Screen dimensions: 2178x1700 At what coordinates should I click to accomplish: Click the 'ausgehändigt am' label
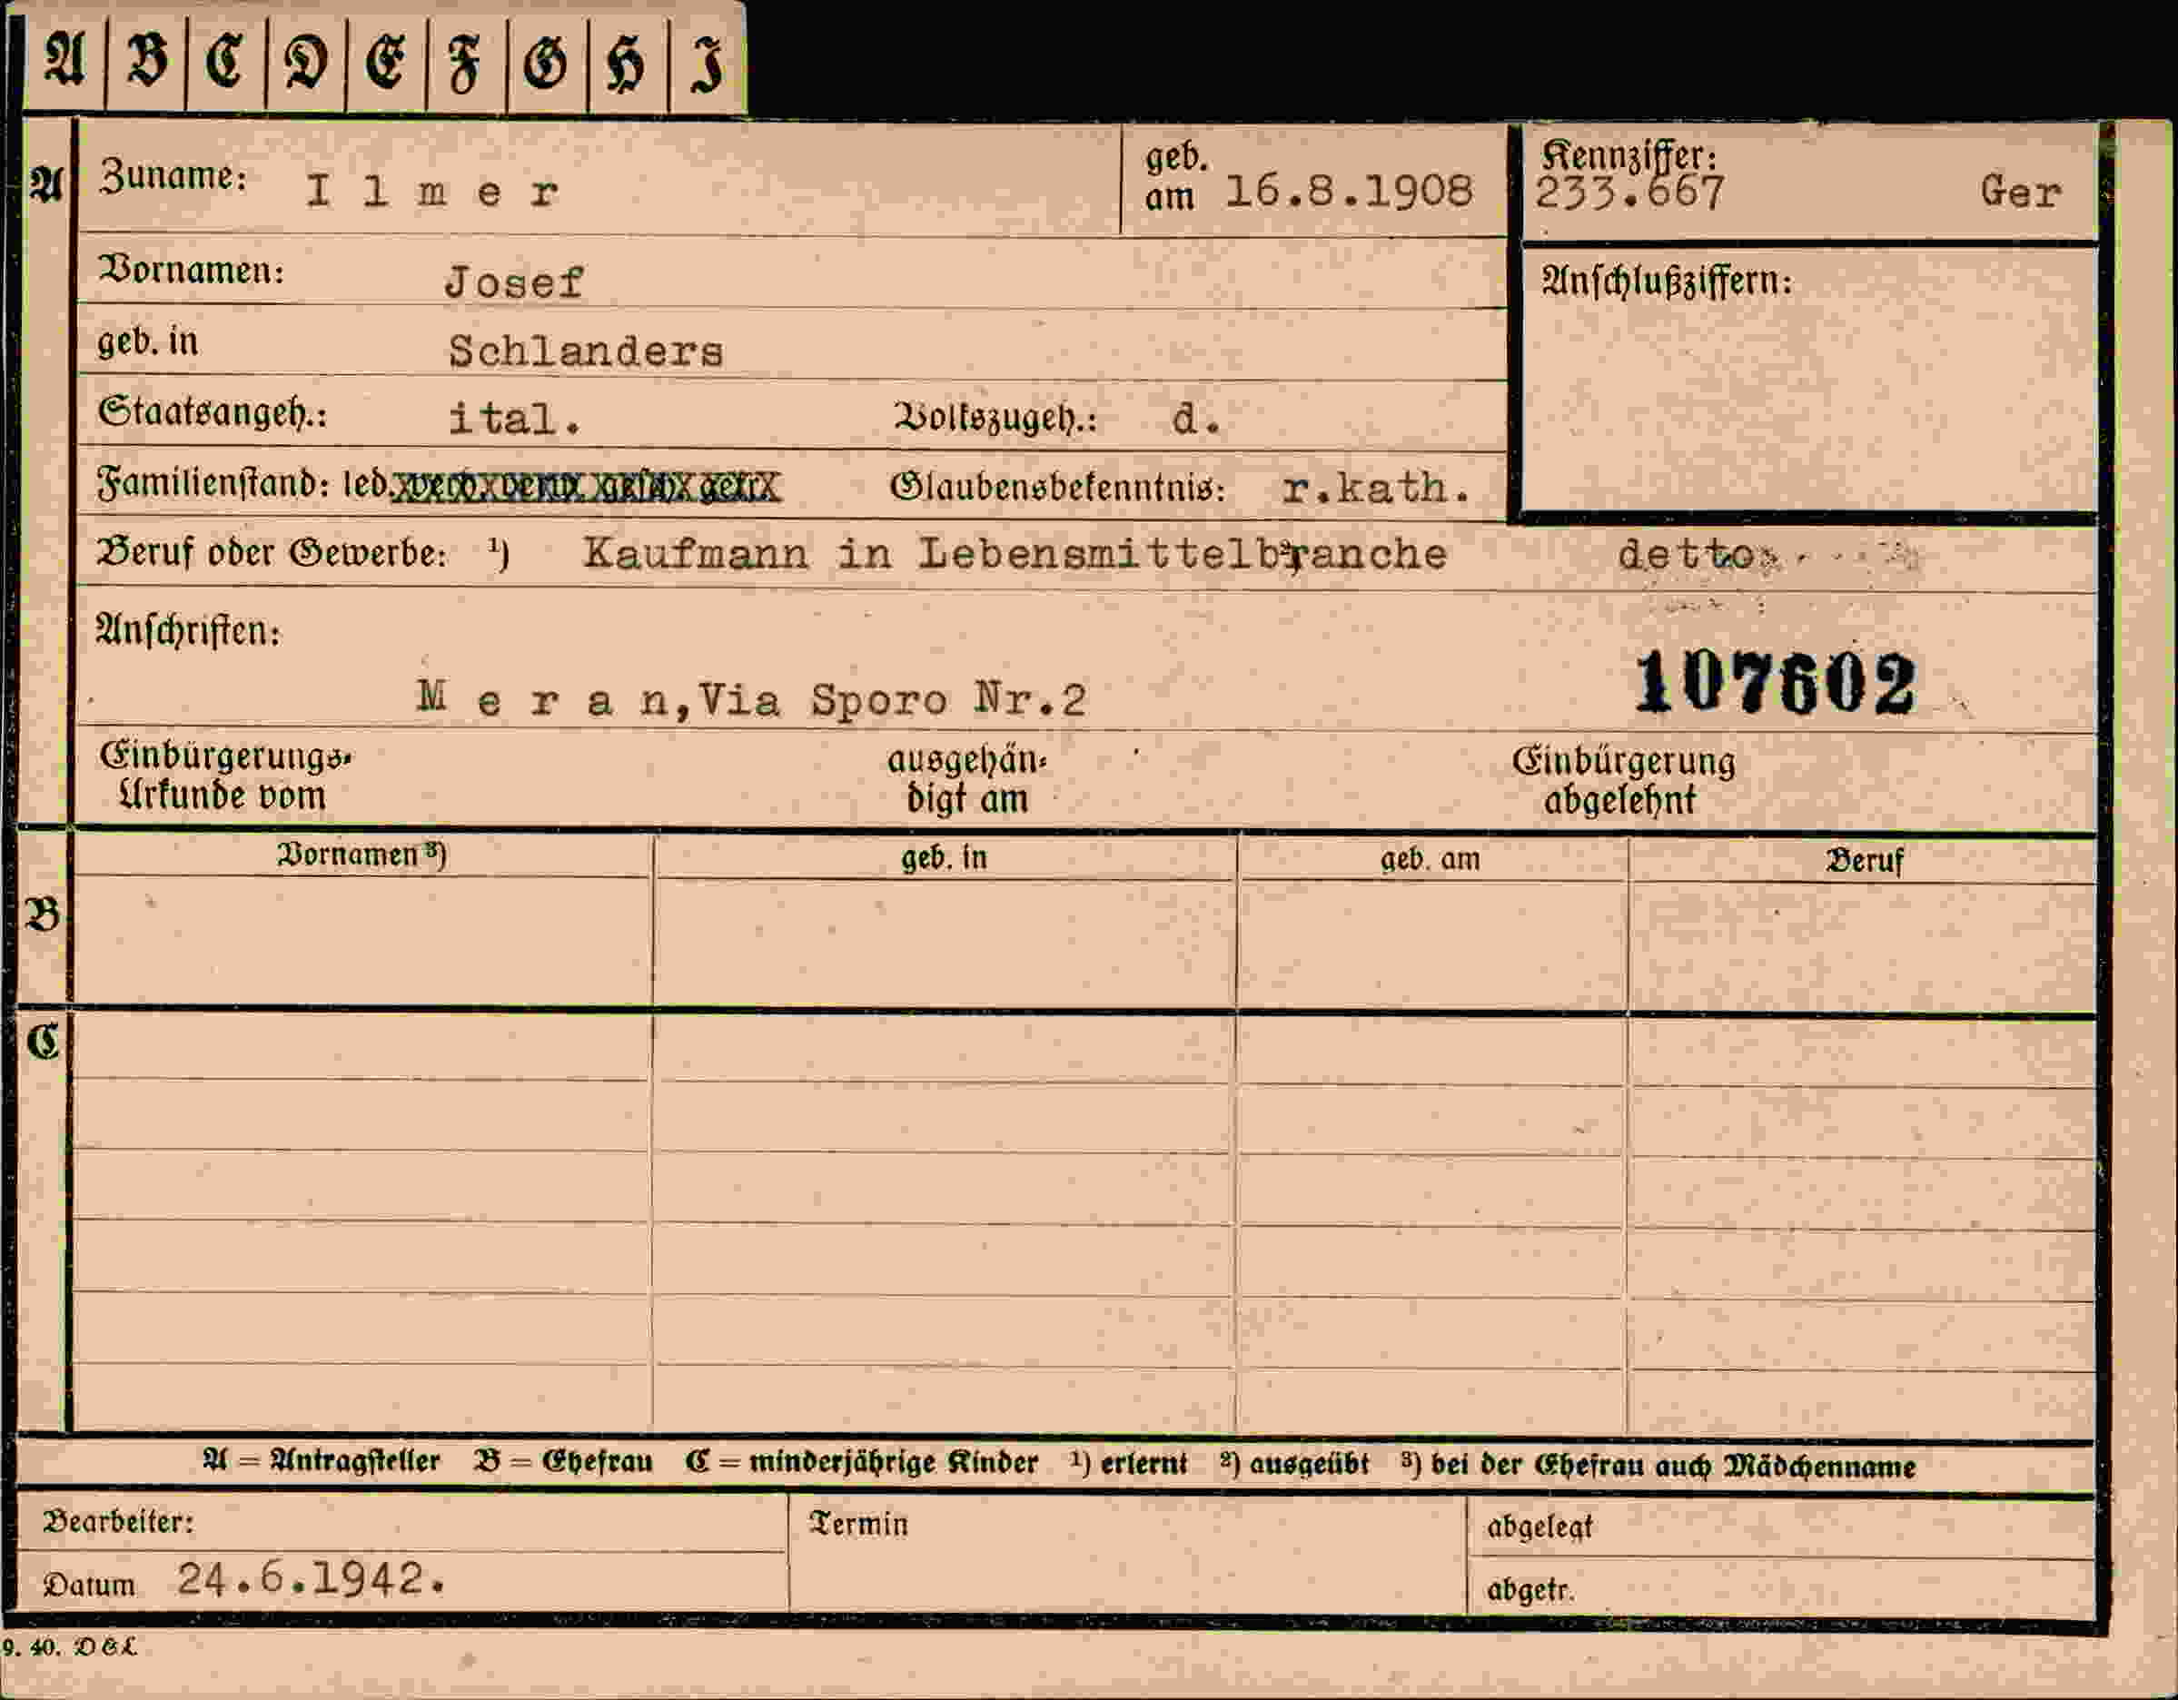967,781
